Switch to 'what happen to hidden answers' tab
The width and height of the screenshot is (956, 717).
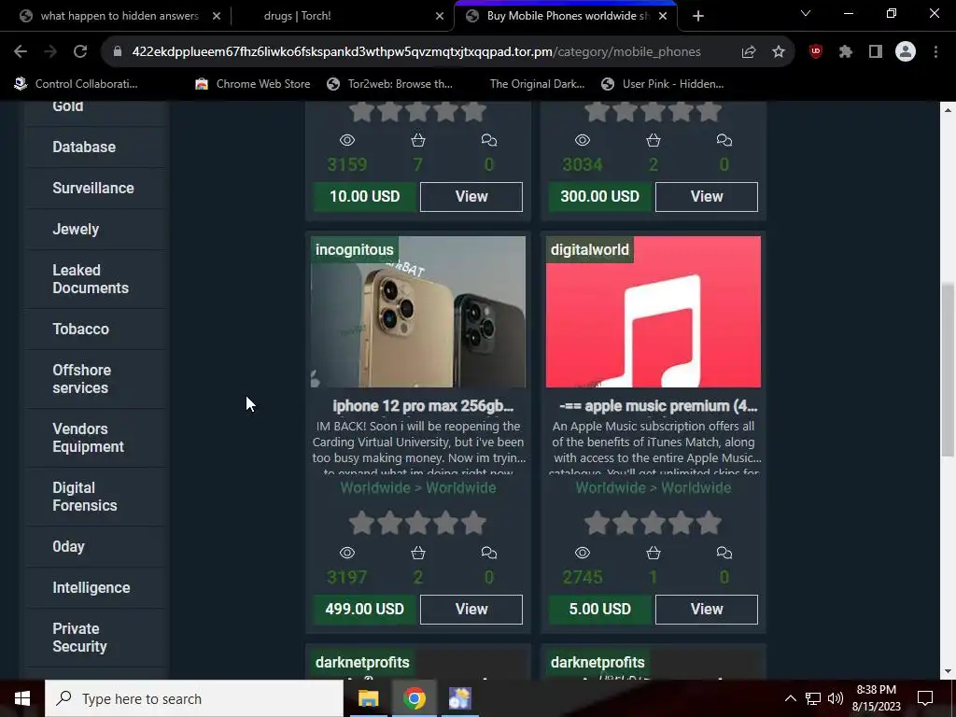click(x=119, y=16)
